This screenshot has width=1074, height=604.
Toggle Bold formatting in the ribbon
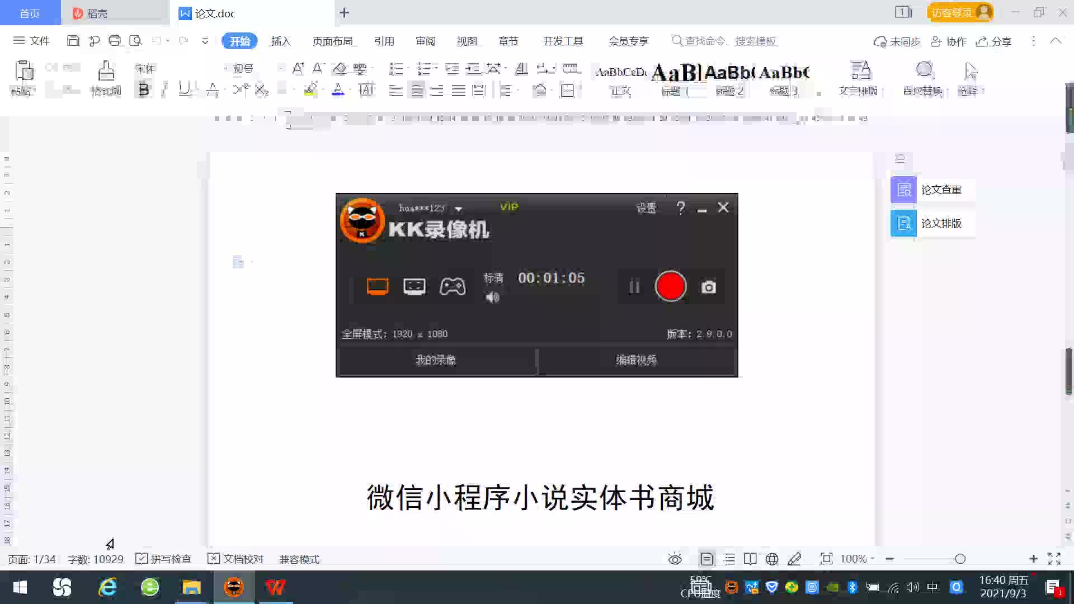click(x=144, y=89)
